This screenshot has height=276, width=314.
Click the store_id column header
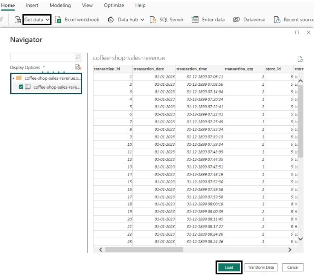pos(279,69)
